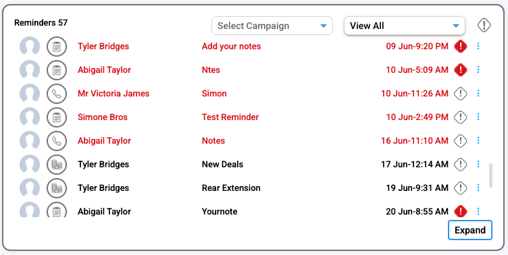Toggle priority flag on 16 Jun-11:10 AM reminder
508x255 pixels.
pos(461,141)
